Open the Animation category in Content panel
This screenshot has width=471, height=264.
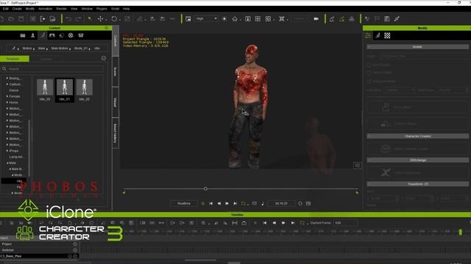(x=43, y=35)
